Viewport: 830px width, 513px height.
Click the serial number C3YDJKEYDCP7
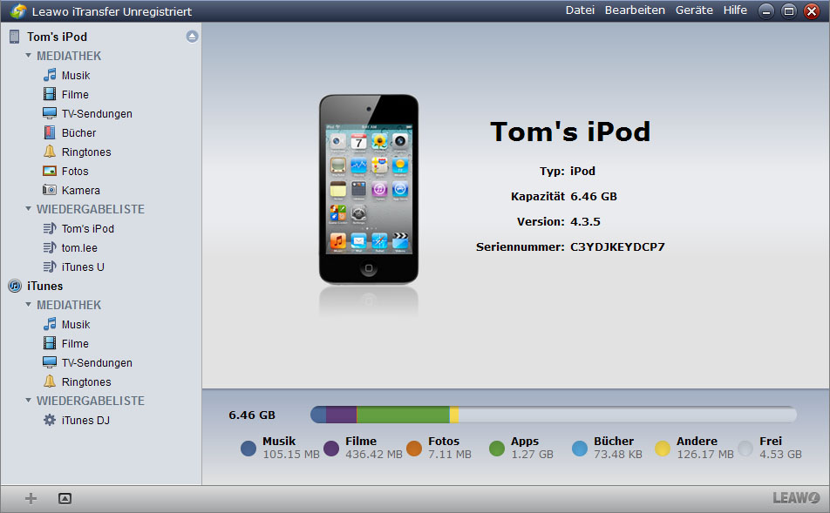tap(617, 247)
